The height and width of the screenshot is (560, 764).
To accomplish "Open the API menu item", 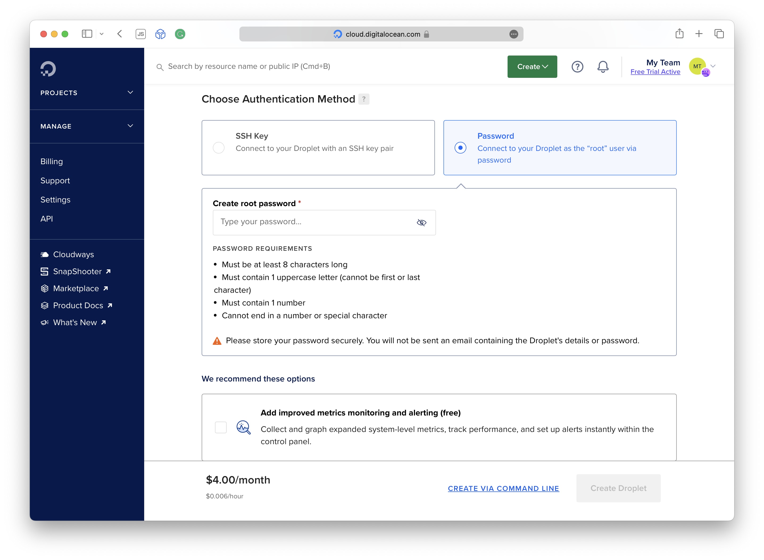I will [47, 219].
